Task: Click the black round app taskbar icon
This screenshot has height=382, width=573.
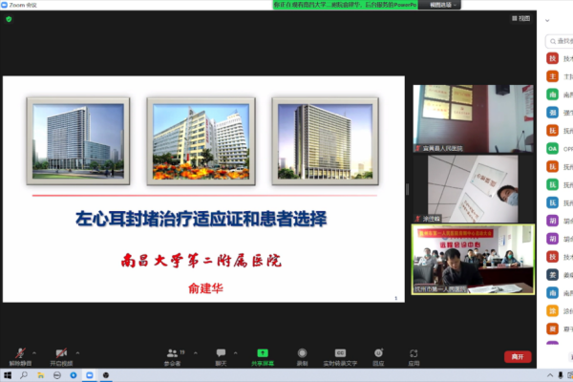Action: pyautogui.click(x=106, y=375)
